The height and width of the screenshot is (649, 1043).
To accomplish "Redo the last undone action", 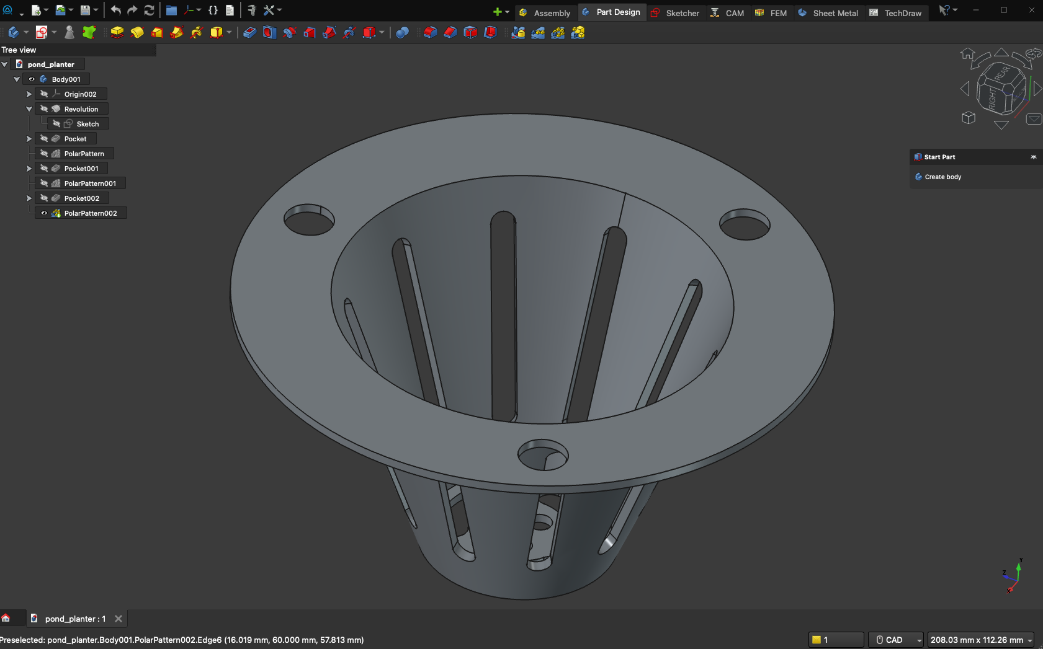I will (132, 10).
